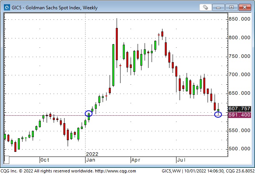Click the 2022 year label
Image resolution: width=255 pixels, height=174 pixels.
coord(92,154)
